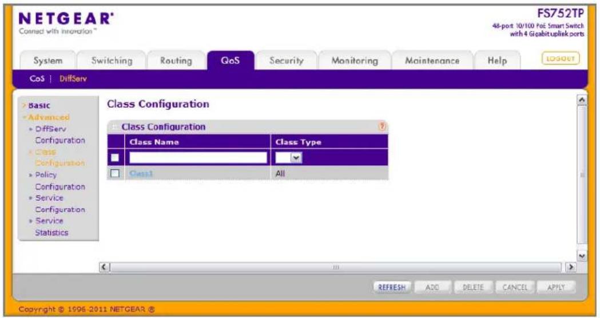
Task: Click the vertical scrollbar up arrow
Action: (x=582, y=100)
